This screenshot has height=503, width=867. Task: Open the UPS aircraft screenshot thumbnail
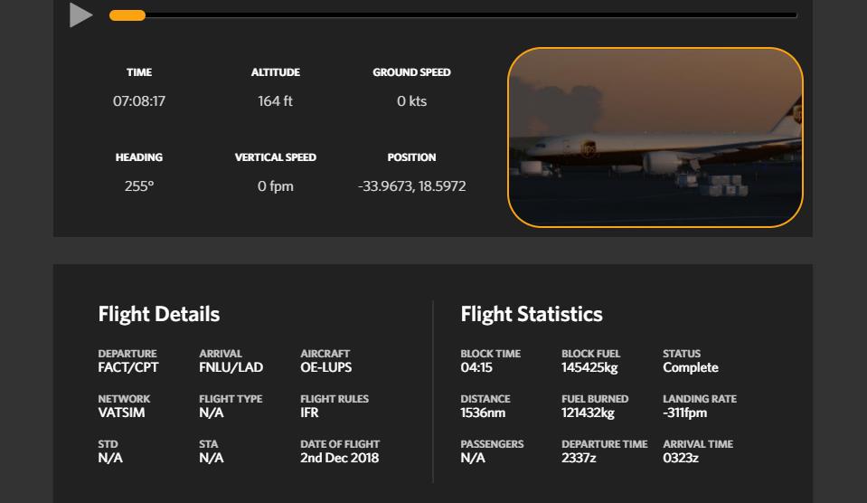[655, 137]
